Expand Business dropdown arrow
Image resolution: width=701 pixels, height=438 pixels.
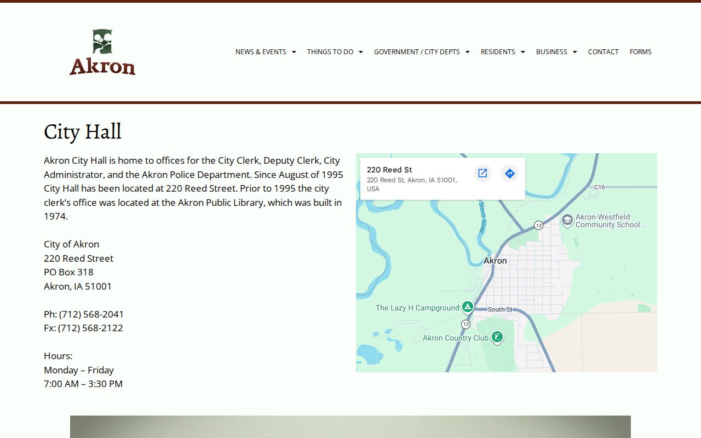click(574, 52)
